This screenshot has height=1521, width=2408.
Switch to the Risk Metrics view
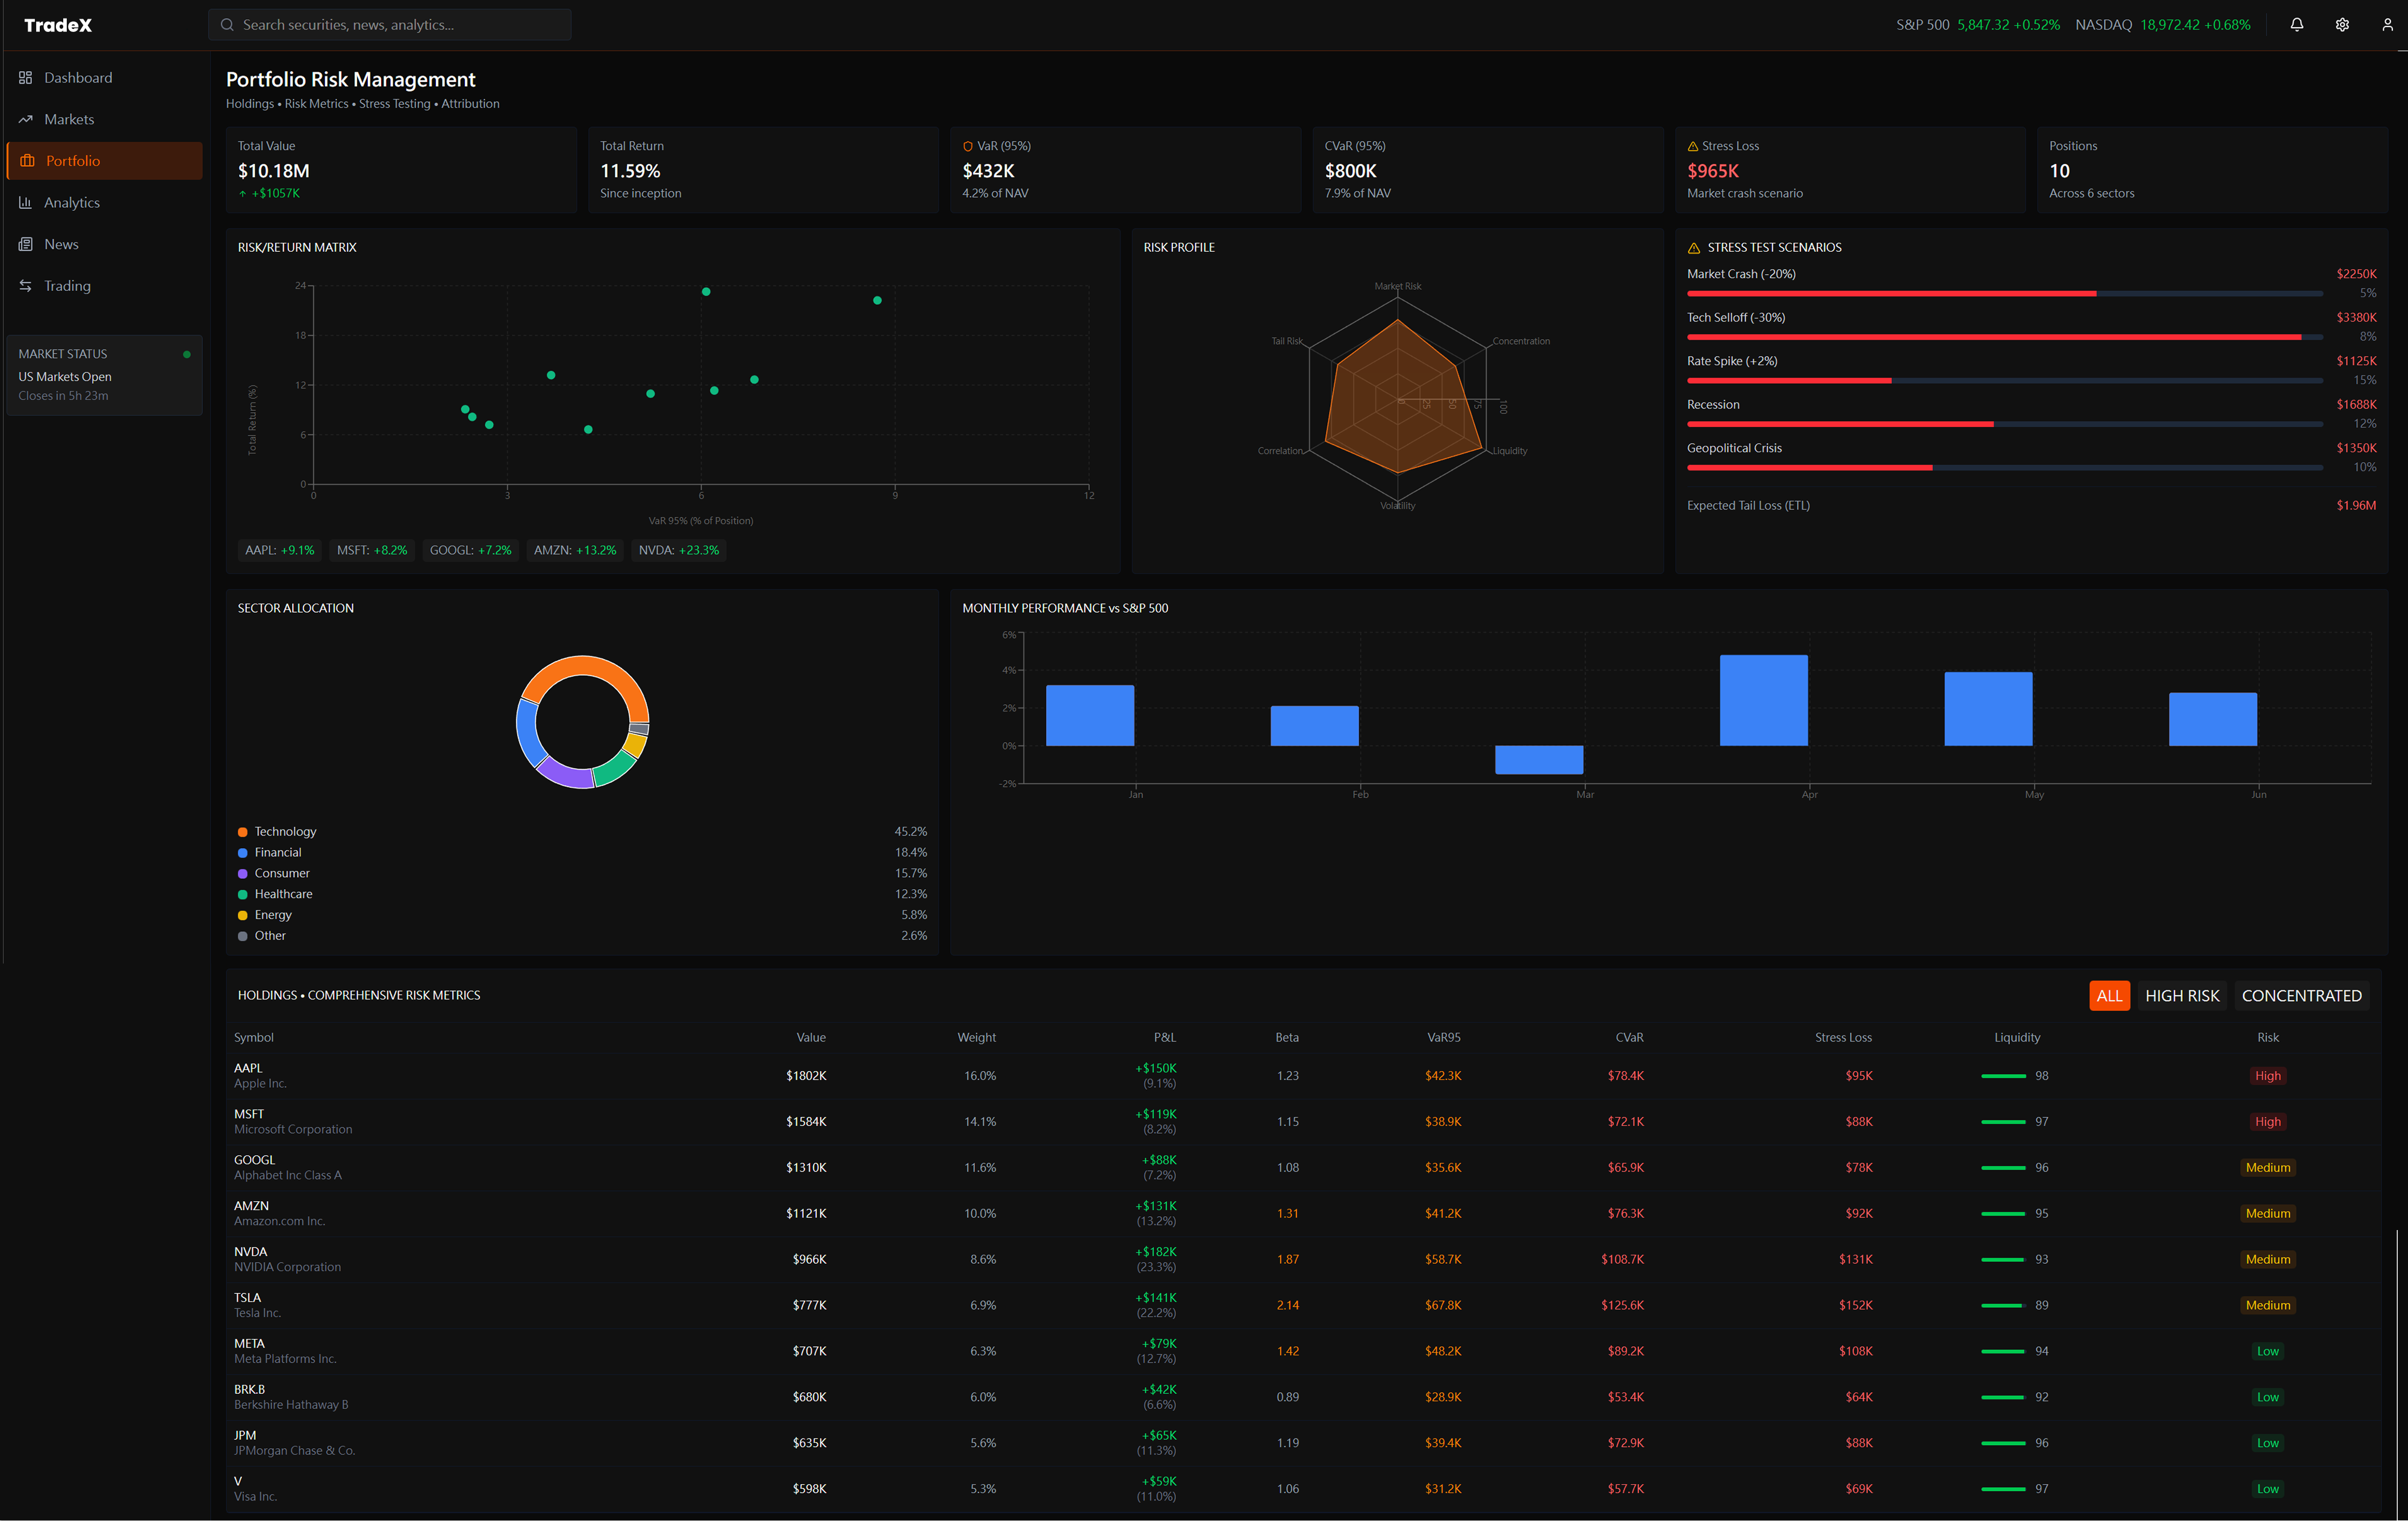[316, 103]
